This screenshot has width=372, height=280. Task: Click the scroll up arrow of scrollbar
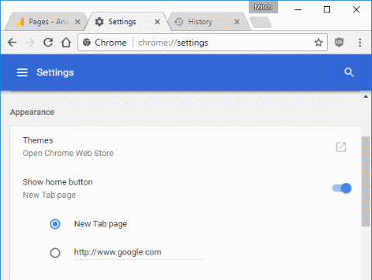click(x=366, y=97)
